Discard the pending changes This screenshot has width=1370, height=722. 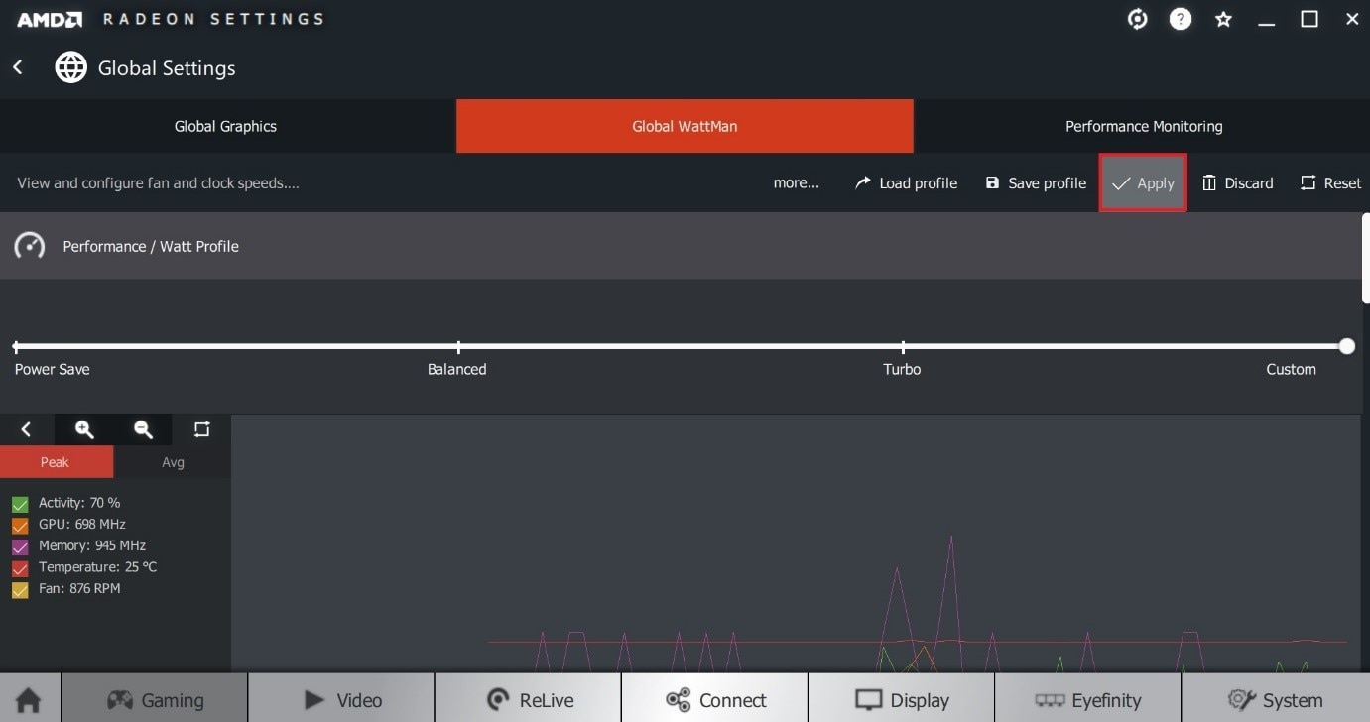pos(1237,182)
